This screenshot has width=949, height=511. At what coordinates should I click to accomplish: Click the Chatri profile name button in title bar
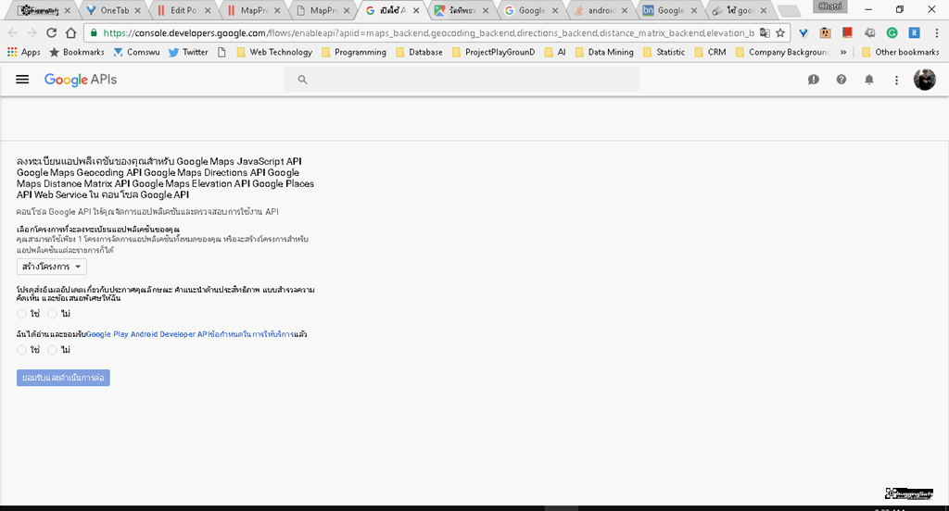click(x=829, y=6)
